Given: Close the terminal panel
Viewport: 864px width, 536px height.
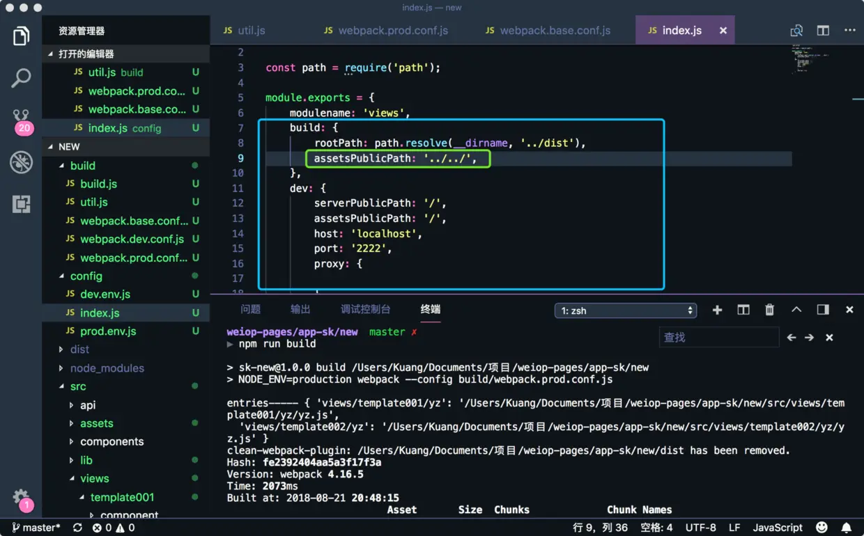Looking at the screenshot, I should [849, 310].
